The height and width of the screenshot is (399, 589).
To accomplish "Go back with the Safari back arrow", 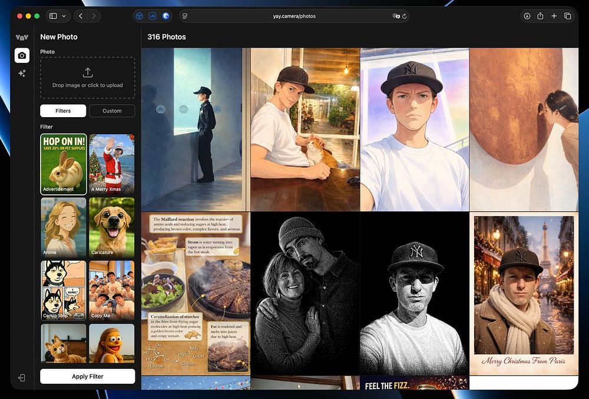I will (x=80, y=16).
